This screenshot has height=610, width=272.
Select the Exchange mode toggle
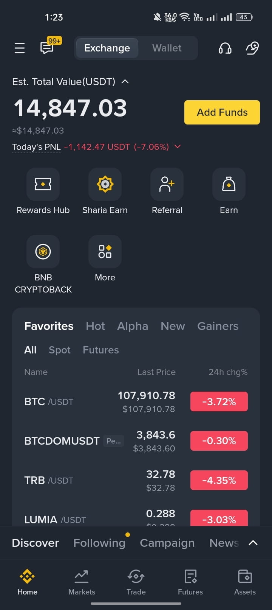107,48
